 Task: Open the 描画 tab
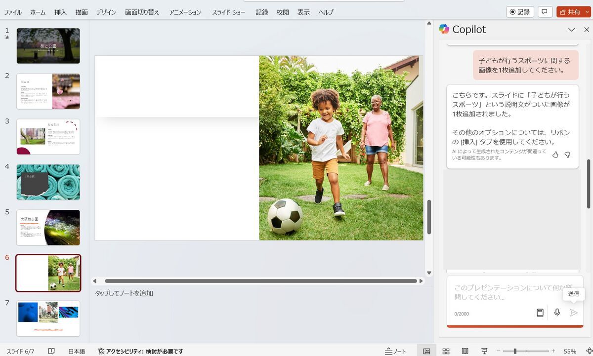82,12
